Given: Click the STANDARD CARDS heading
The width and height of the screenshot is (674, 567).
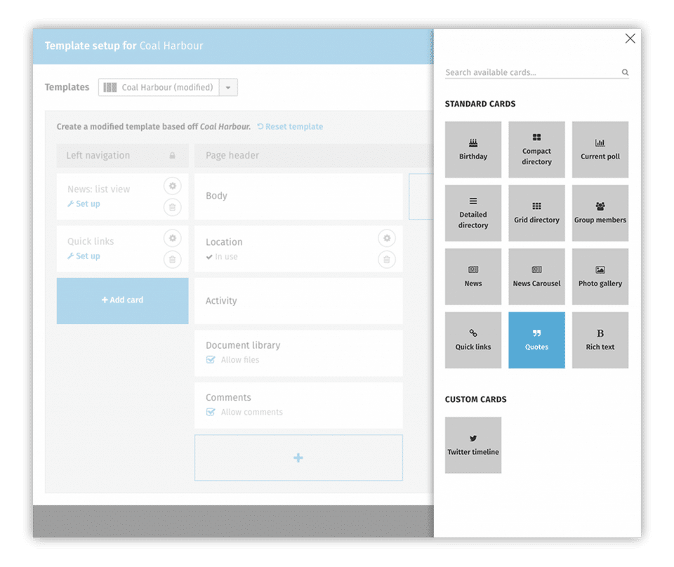Looking at the screenshot, I should point(480,104).
